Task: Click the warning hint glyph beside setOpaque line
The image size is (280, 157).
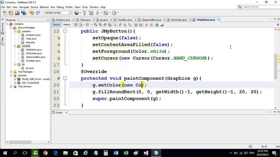Action: [x=59, y=38]
